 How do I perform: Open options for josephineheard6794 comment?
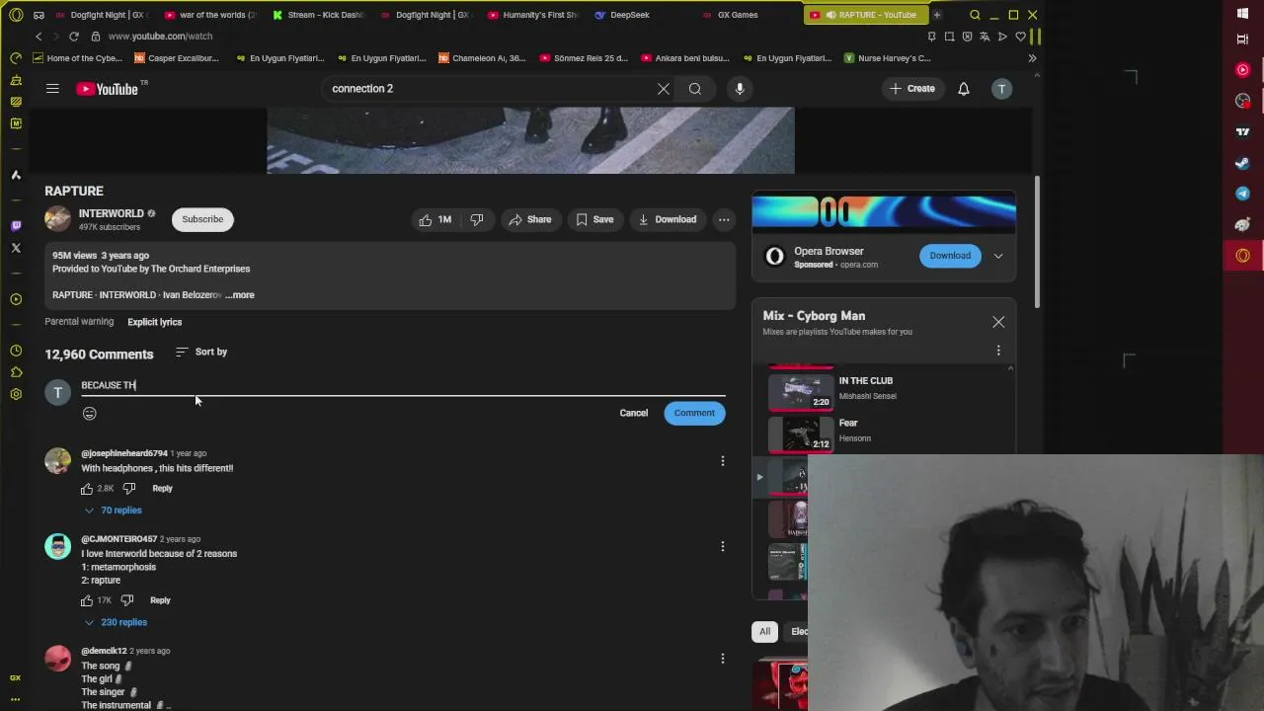click(722, 461)
